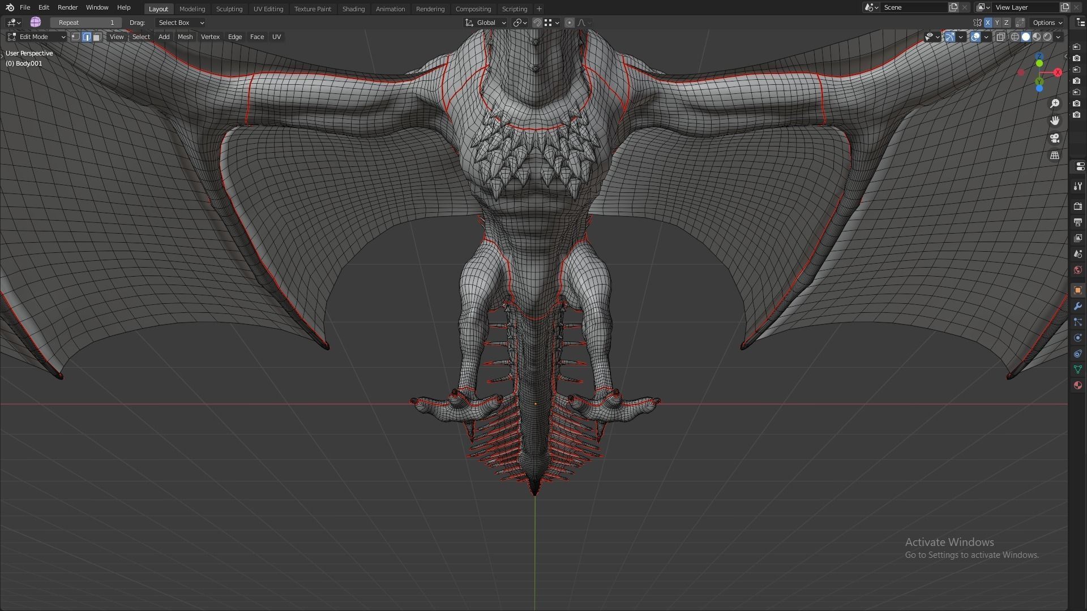Screen dimensions: 1087x611
Task: Open the World properties tab
Action: 1078,270
